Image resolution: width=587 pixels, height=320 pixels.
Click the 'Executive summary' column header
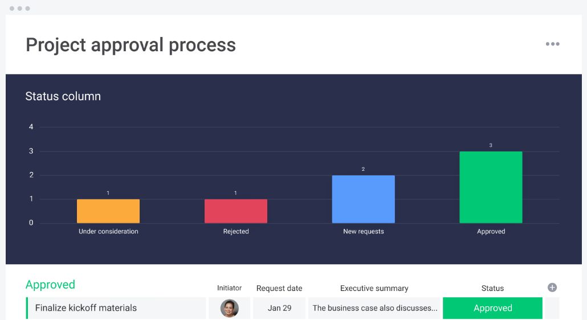point(374,288)
